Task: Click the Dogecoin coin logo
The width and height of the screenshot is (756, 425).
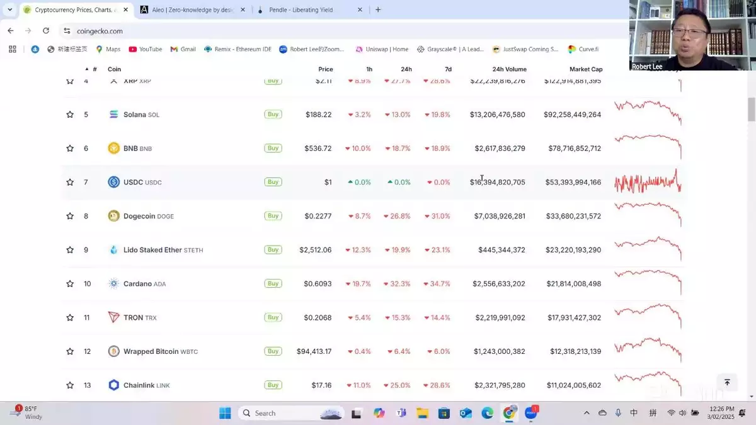Action: click(114, 216)
